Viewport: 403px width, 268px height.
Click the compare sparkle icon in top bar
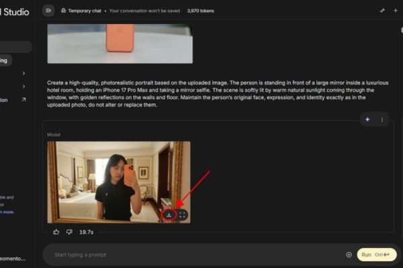(x=382, y=11)
